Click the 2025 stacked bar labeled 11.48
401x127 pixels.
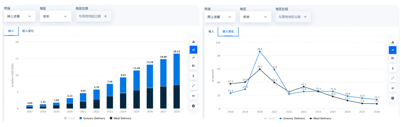(137, 89)
